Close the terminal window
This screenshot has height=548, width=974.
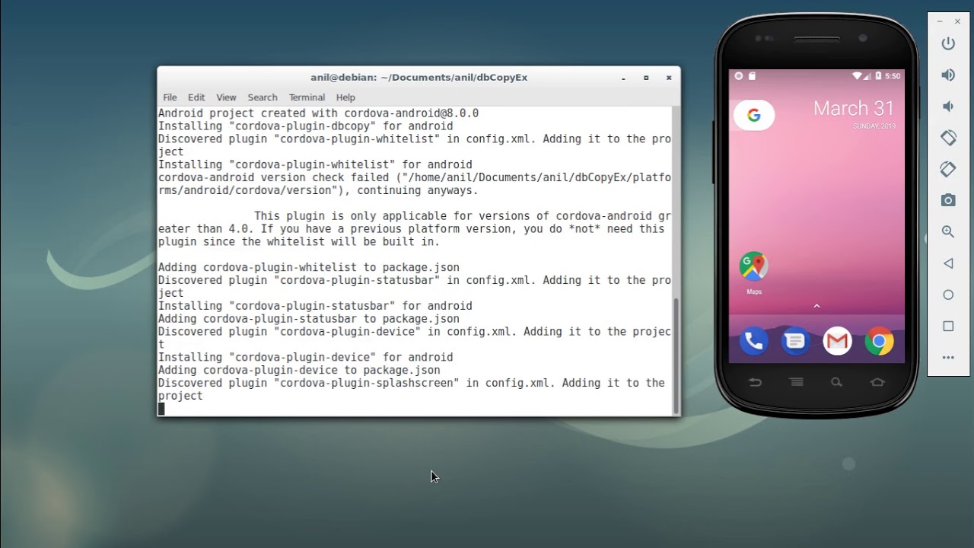pyautogui.click(x=669, y=78)
